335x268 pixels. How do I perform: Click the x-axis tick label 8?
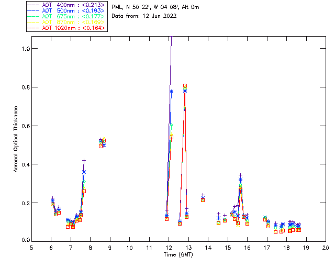coord(91,248)
